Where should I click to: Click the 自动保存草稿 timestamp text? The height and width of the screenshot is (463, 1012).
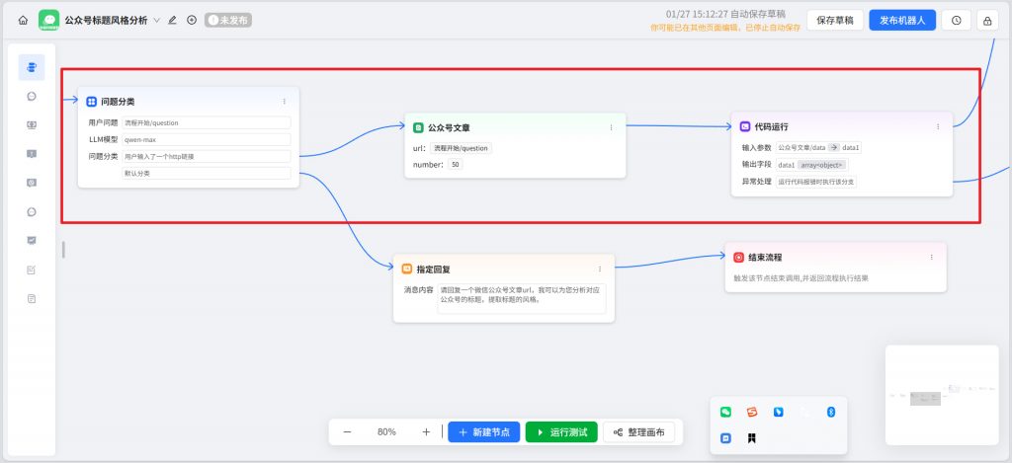point(726,14)
